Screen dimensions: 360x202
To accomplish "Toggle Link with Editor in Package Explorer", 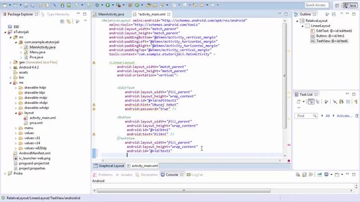I will pos(69,21).
